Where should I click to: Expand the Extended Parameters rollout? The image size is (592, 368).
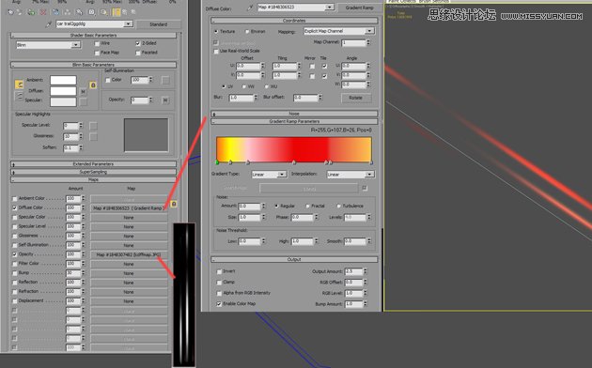(93, 164)
